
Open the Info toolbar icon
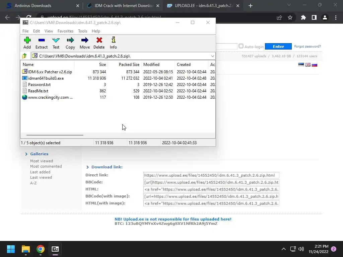[x=113, y=43]
